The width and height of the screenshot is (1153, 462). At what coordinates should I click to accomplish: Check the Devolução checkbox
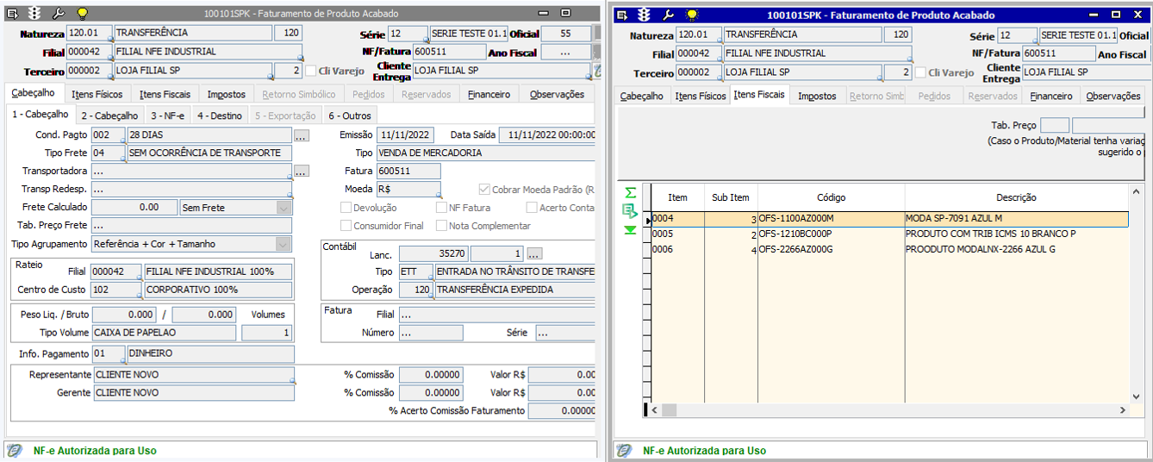pyautogui.click(x=346, y=208)
